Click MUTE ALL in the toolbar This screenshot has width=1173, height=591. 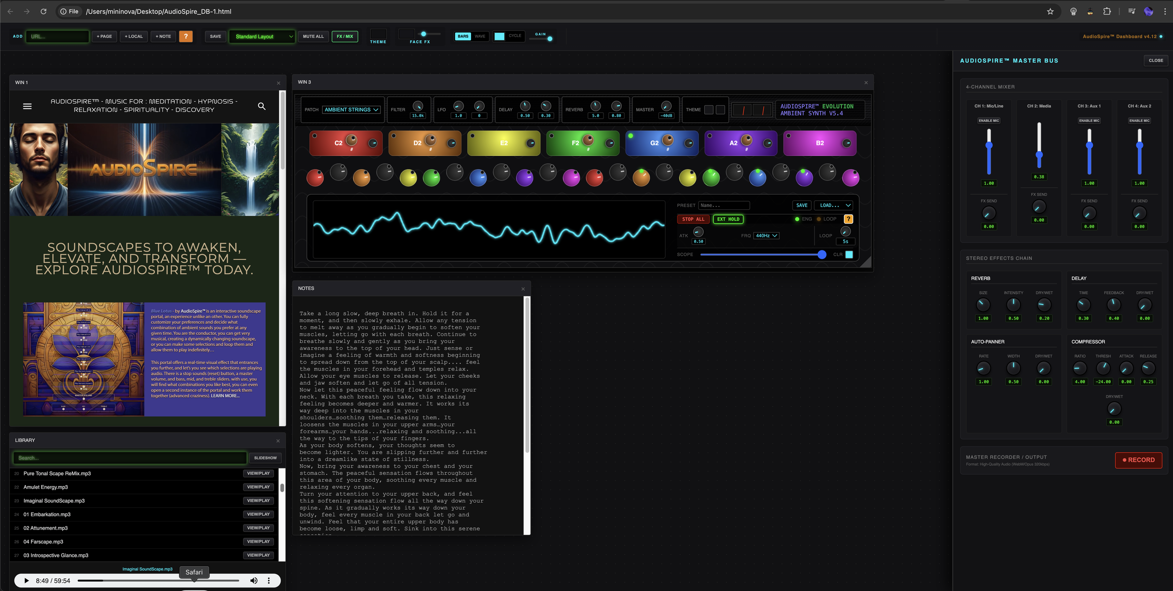313,36
